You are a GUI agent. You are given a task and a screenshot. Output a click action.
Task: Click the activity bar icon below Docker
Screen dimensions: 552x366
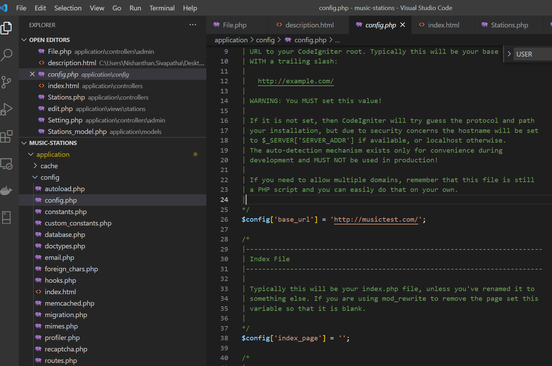[6, 218]
